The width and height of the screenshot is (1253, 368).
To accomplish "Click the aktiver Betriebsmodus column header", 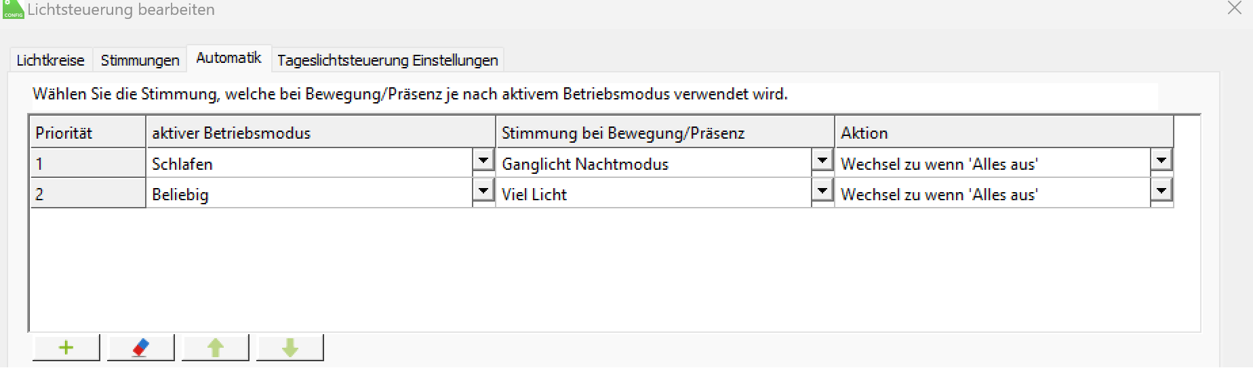I will (x=320, y=133).
